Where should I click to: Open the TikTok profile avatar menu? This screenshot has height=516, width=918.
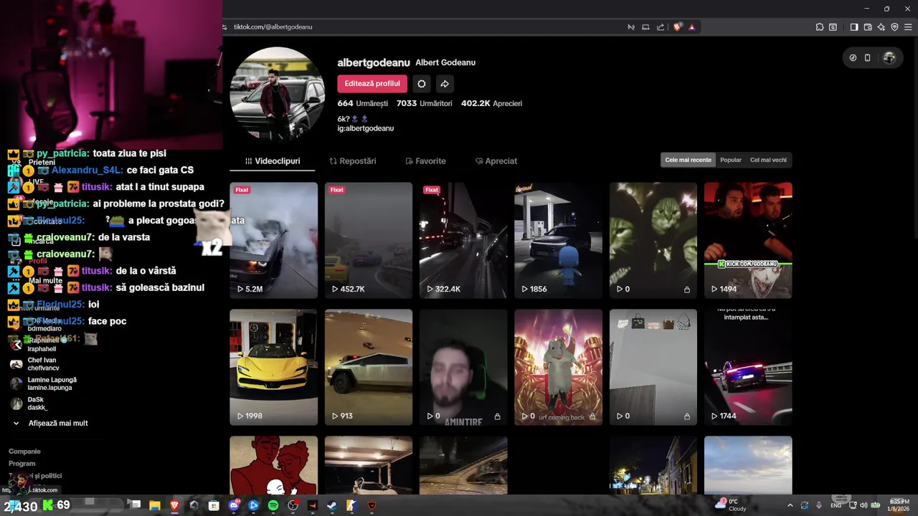pos(889,58)
